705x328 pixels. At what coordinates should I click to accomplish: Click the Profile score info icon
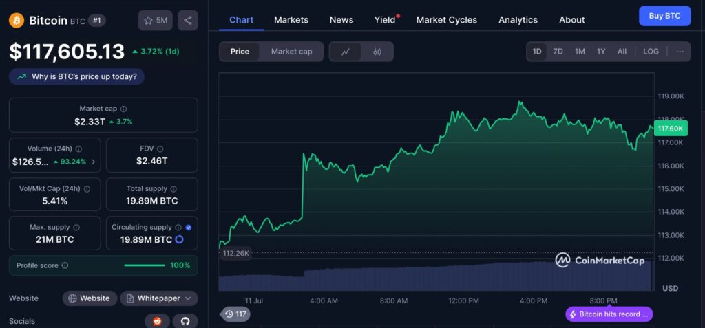[x=65, y=265]
